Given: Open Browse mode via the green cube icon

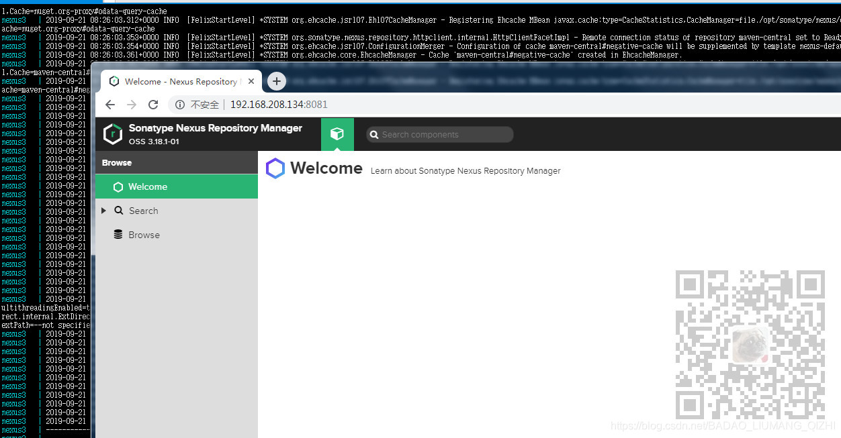Looking at the screenshot, I should [337, 134].
